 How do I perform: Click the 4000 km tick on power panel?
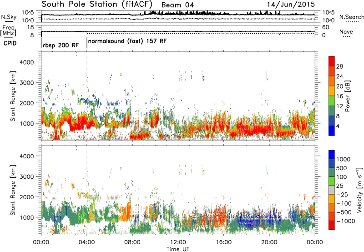(x=26, y=62)
